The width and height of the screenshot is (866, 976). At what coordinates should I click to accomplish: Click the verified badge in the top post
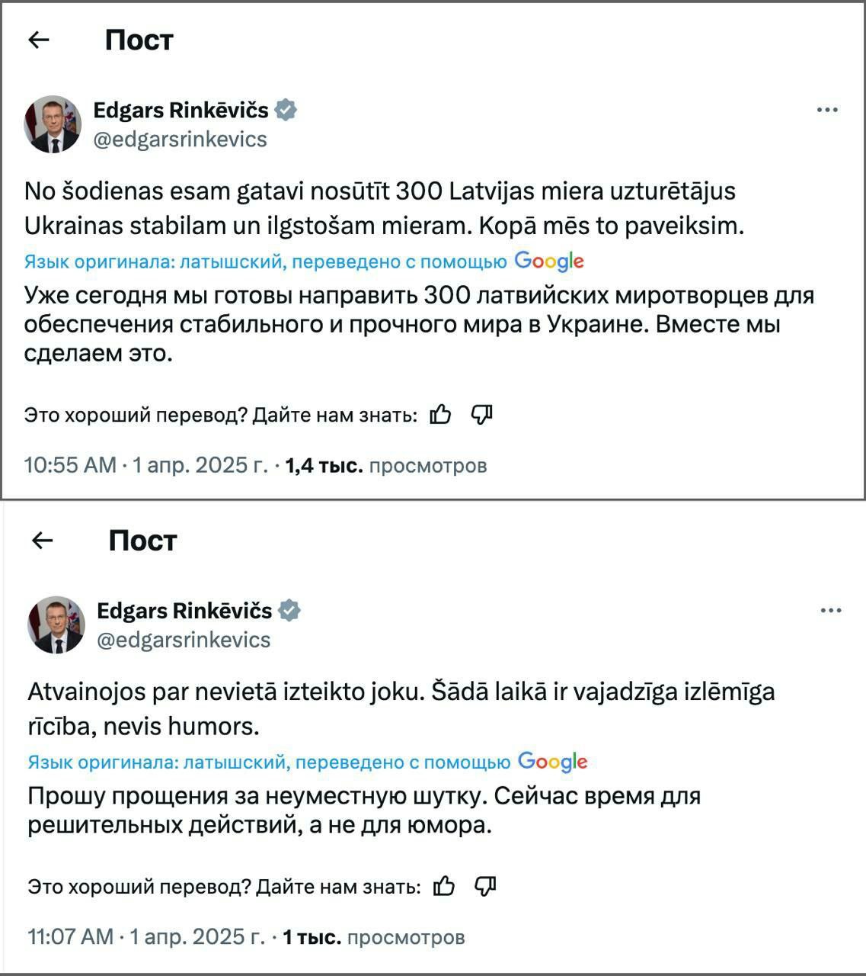click(x=286, y=111)
